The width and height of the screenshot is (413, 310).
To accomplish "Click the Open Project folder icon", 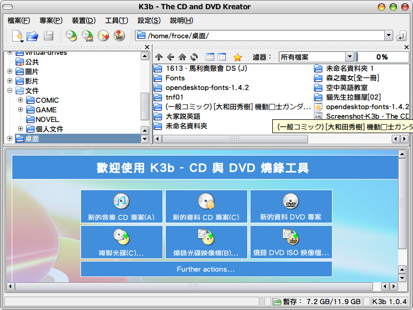I will tap(33, 36).
